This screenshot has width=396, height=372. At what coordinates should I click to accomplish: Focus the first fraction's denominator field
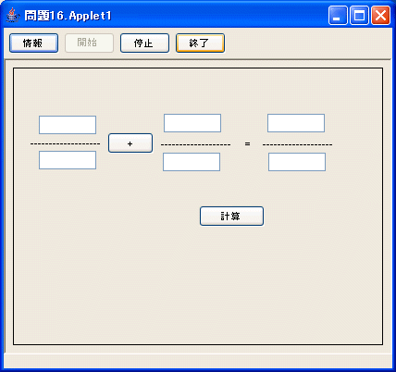point(68,160)
